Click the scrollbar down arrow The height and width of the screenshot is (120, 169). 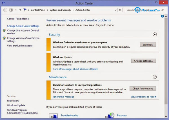(166, 117)
